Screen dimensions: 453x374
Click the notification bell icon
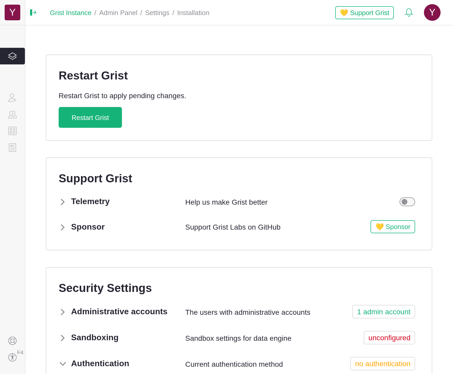tap(409, 12)
